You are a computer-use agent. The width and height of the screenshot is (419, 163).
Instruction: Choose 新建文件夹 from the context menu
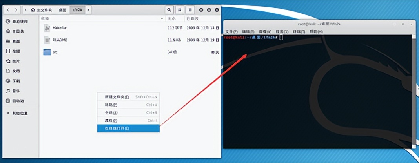[x=128, y=97]
